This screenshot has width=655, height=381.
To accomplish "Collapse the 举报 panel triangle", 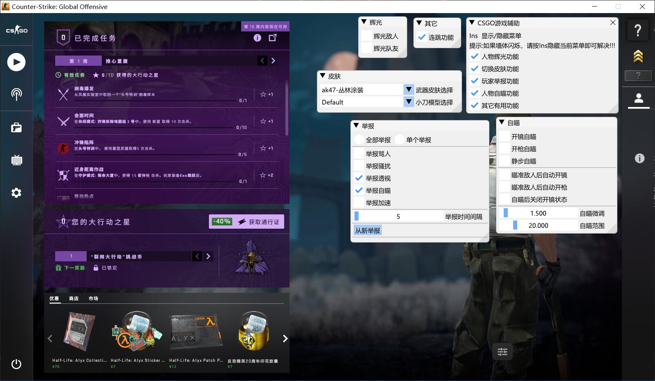I will click(356, 125).
